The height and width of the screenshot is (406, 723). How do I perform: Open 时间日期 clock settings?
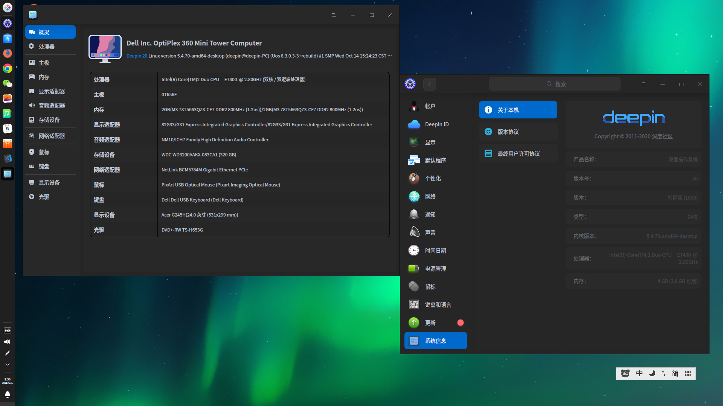(x=435, y=251)
